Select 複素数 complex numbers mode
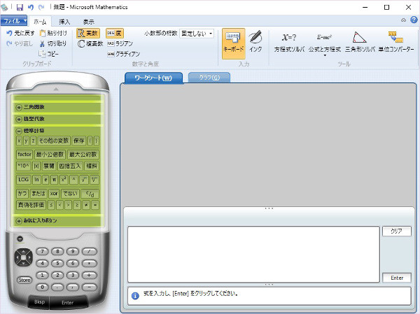Screen dimensions: 420x314 point(90,43)
